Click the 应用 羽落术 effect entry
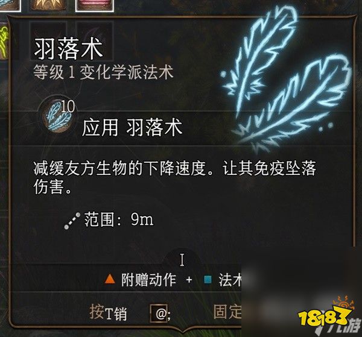This screenshot has height=337, width=362. 132,128
